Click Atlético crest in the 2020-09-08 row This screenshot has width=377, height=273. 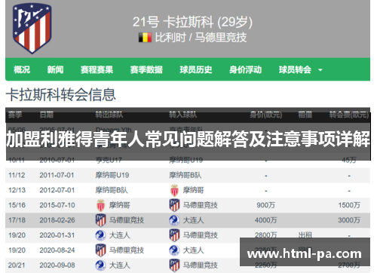(x=174, y=265)
